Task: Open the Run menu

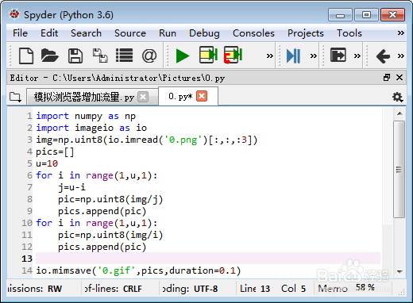Action: [x=168, y=33]
